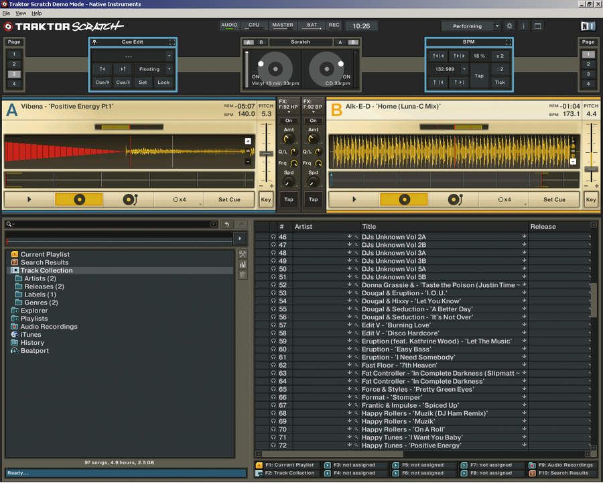
Task: Click Deck B Set Cue button
Action: click(x=554, y=199)
